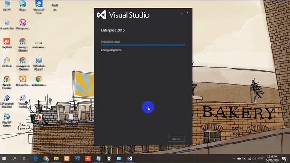Open File Explorer from the taskbar
Screen dimensions: 290x163
[x=56, y=158]
